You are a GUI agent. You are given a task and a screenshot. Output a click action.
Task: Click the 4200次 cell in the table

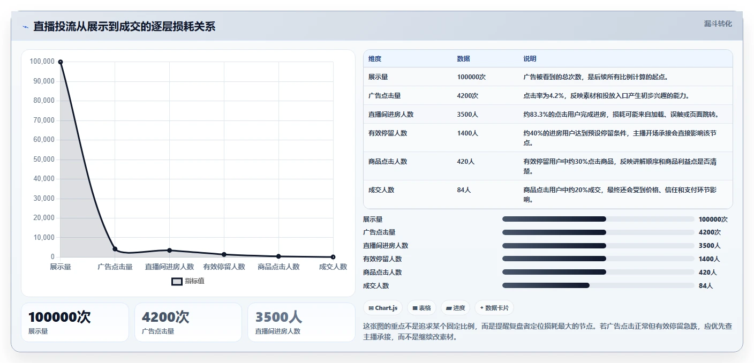(x=468, y=96)
